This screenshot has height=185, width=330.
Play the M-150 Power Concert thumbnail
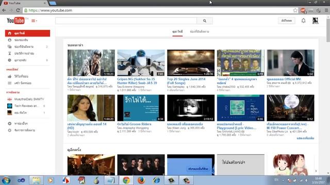tap(290, 108)
